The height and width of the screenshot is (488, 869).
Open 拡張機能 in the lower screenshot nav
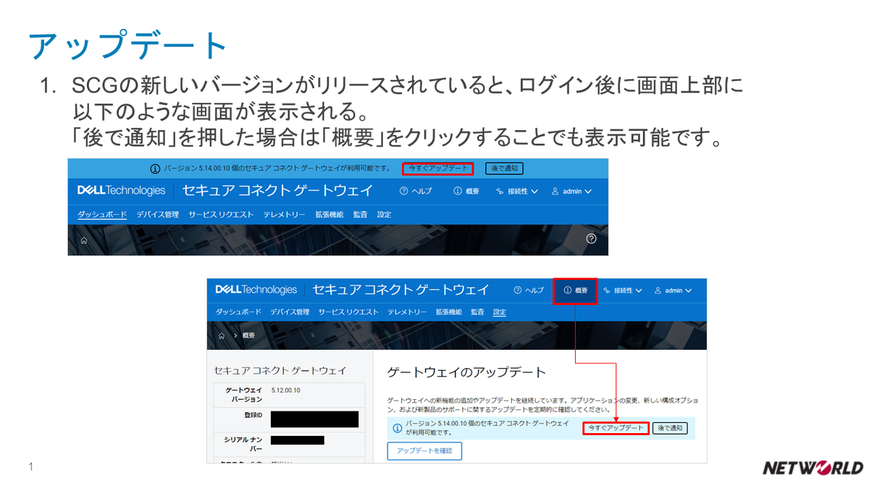pos(449,312)
